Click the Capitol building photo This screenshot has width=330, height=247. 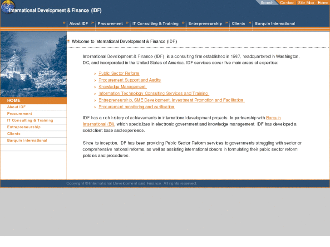pyautogui.click(x=34, y=64)
